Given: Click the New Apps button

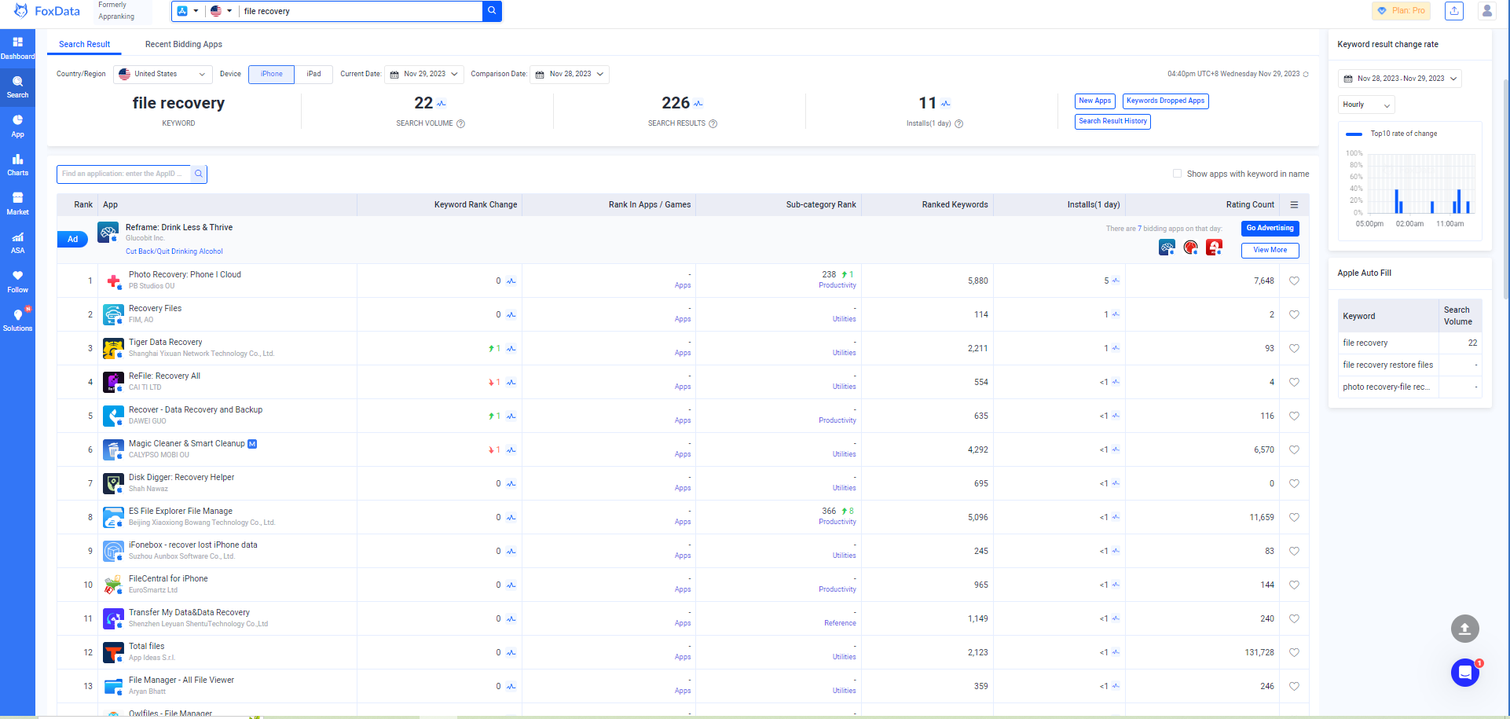Looking at the screenshot, I should pyautogui.click(x=1094, y=101).
